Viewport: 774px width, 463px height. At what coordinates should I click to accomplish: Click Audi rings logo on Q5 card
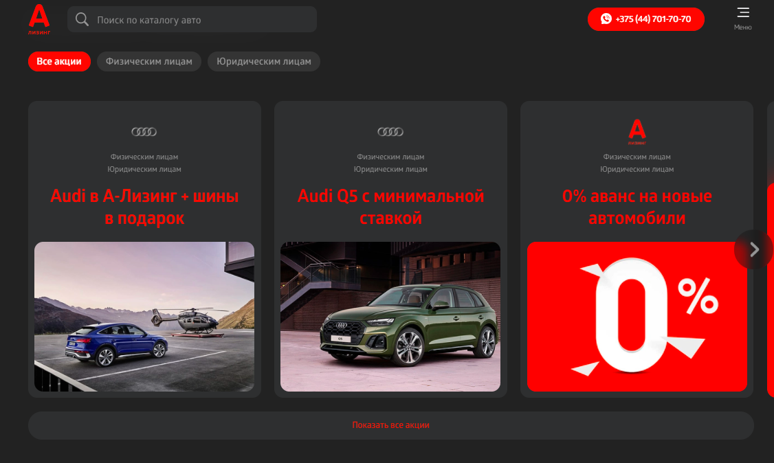(x=390, y=132)
